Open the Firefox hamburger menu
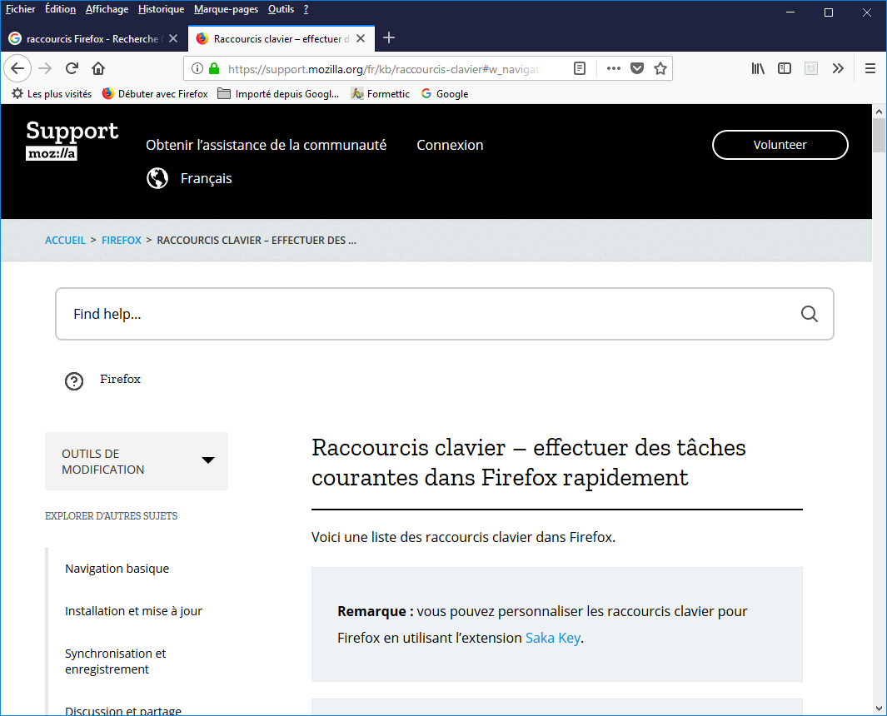 point(870,68)
